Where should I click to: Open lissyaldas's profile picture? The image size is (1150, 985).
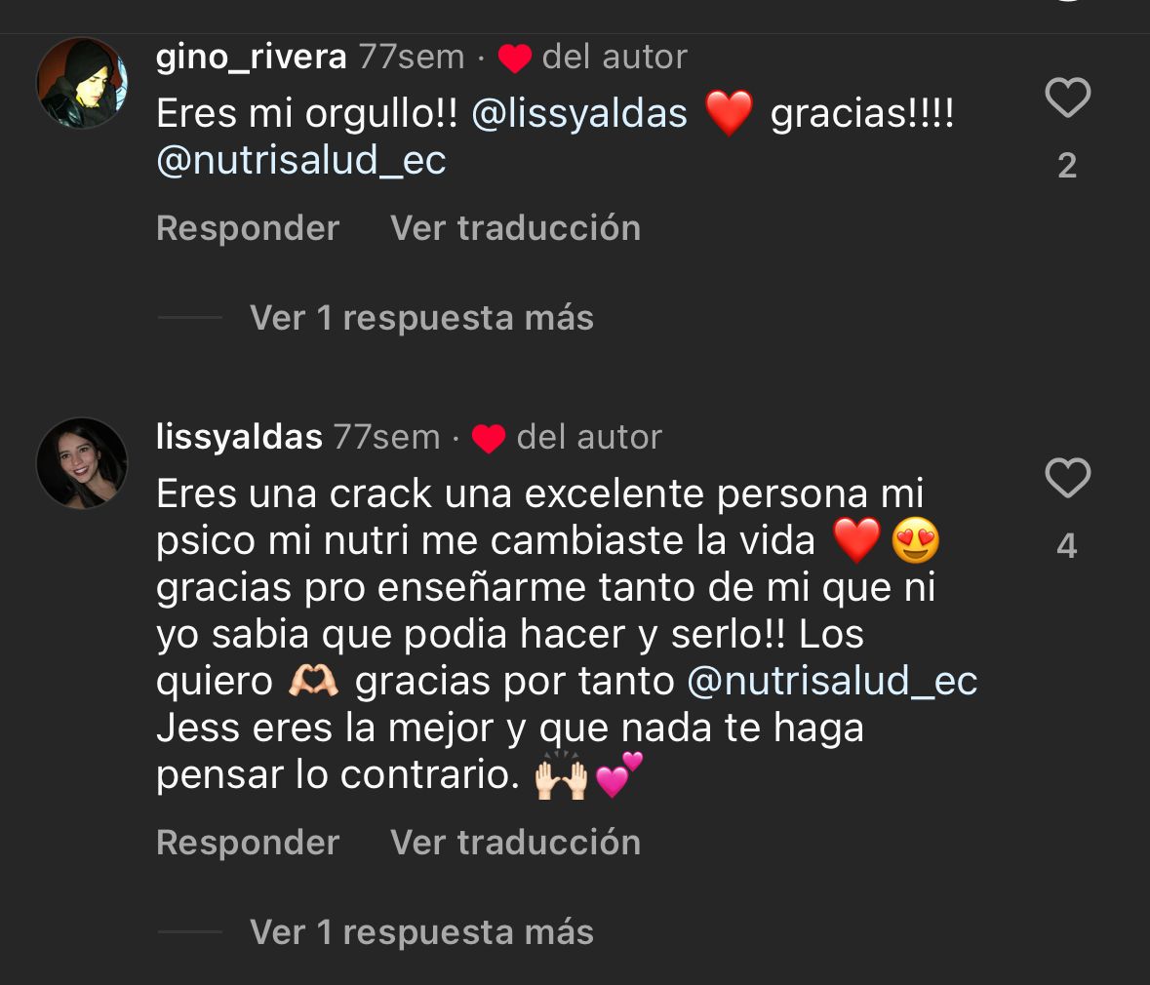tap(82, 463)
